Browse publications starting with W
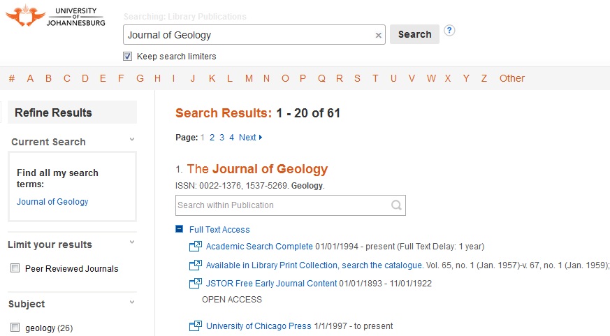 430,78
